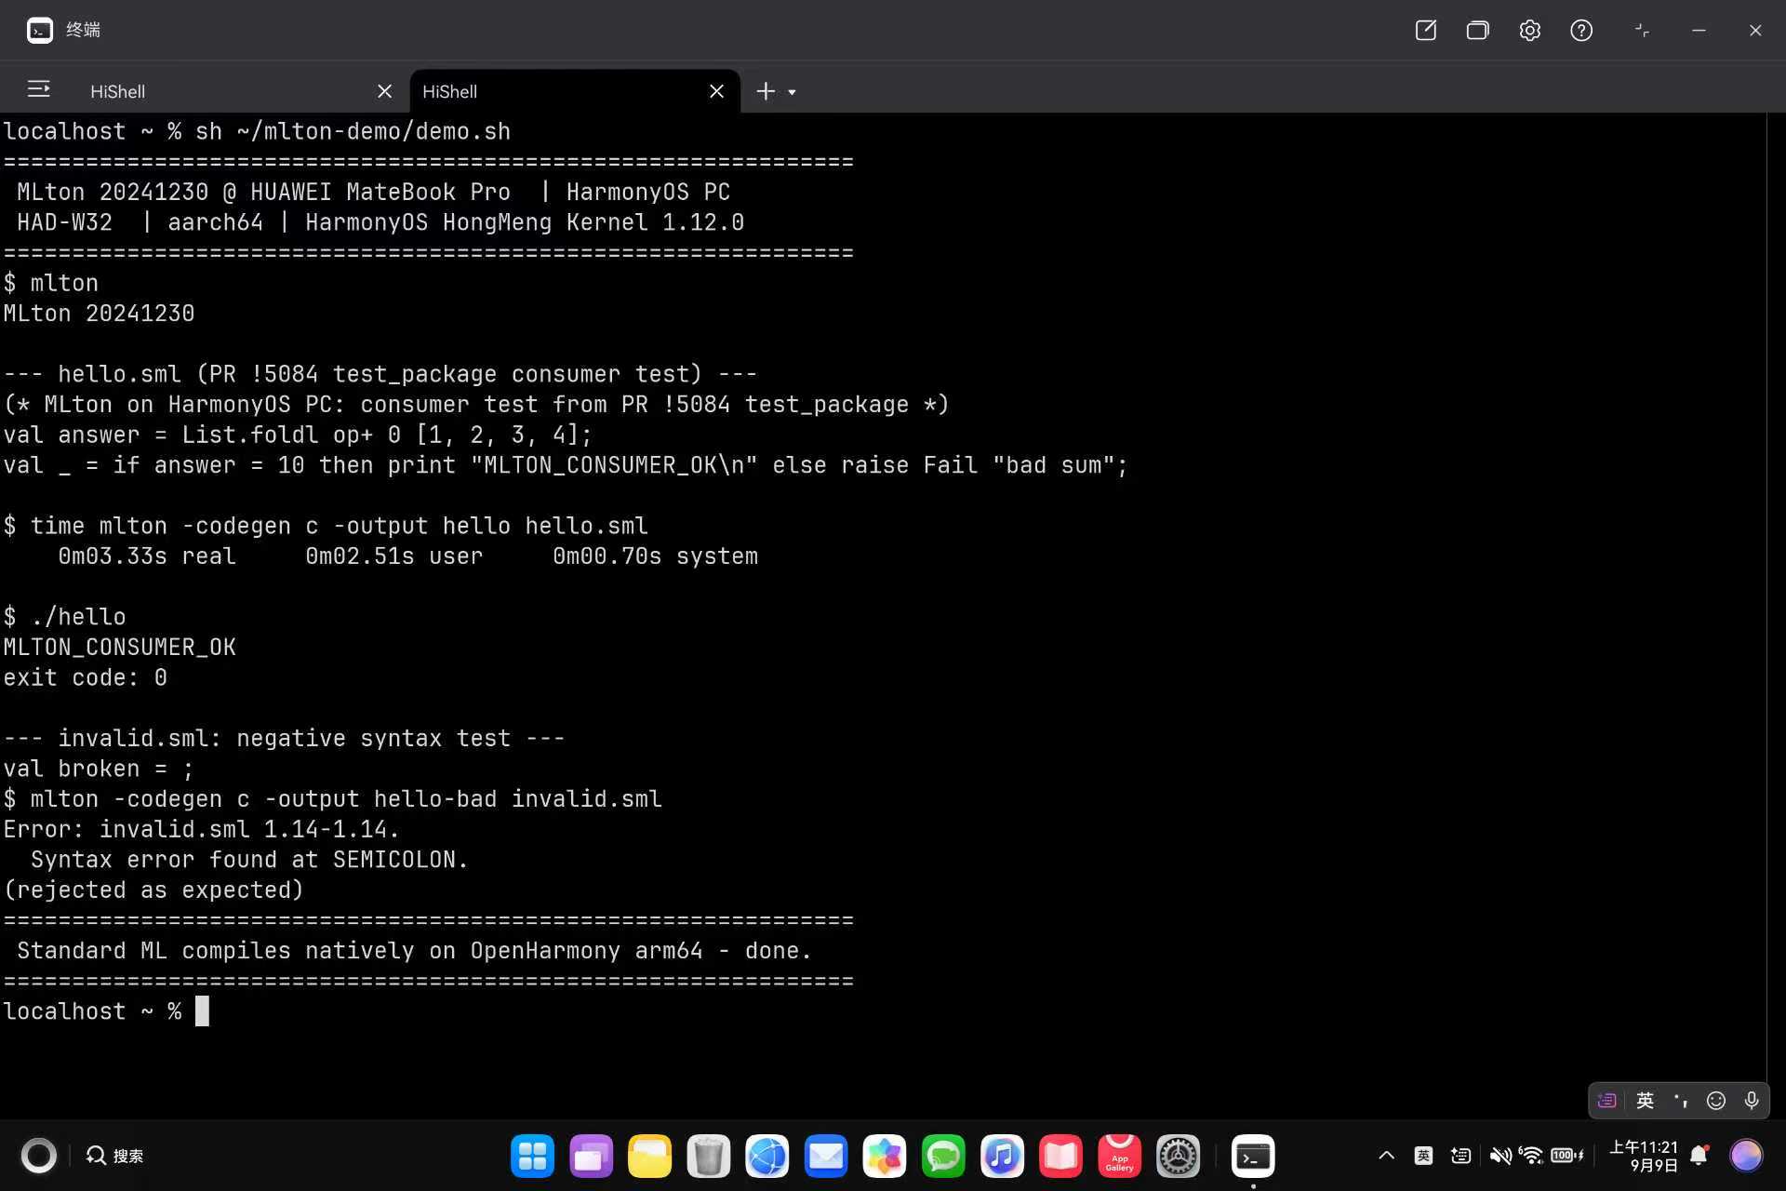
Task: Expand the system tray hidden icons chevron
Action: (x=1386, y=1156)
